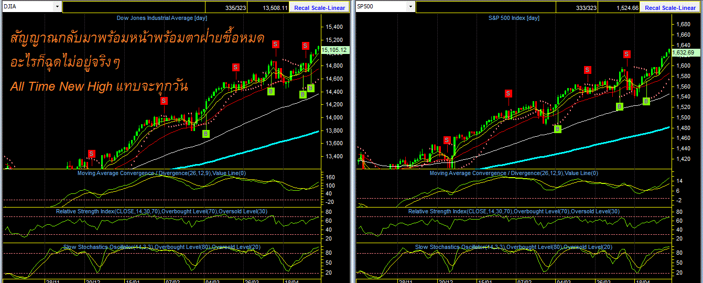703x283 pixels.
Task: Click the last B buy marker on DJIA chart
Action: pos(310,88)
